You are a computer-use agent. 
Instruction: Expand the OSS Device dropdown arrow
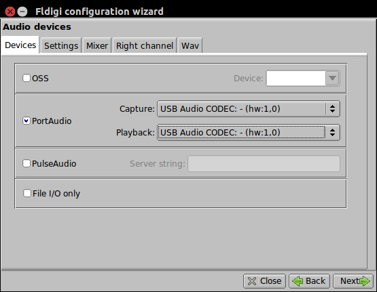click(332, 78)
